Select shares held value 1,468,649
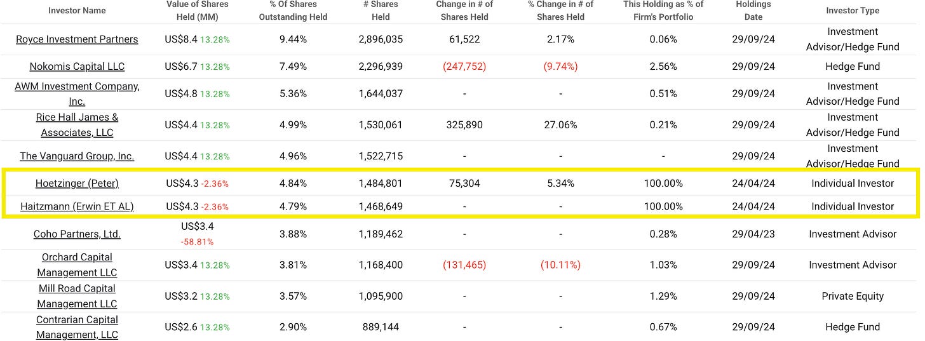The height and width of the screenshot is (341, 925). [x=381, y=206]
